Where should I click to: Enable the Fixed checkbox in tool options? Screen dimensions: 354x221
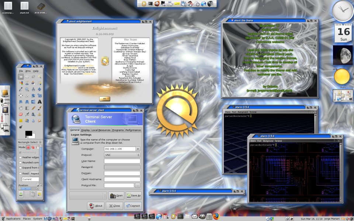(20, 173)
